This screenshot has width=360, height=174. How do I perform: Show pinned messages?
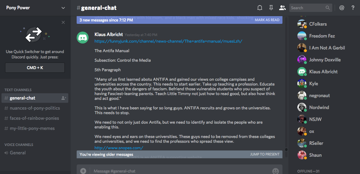coord(271,8)
